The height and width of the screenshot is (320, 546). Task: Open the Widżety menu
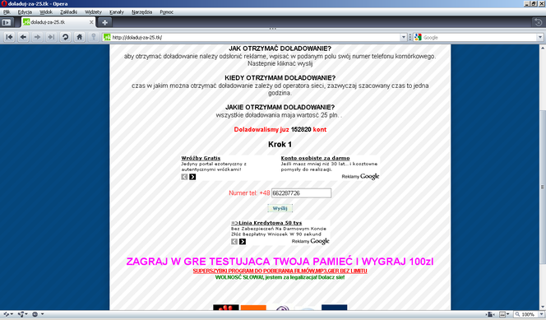coord(93,12)
